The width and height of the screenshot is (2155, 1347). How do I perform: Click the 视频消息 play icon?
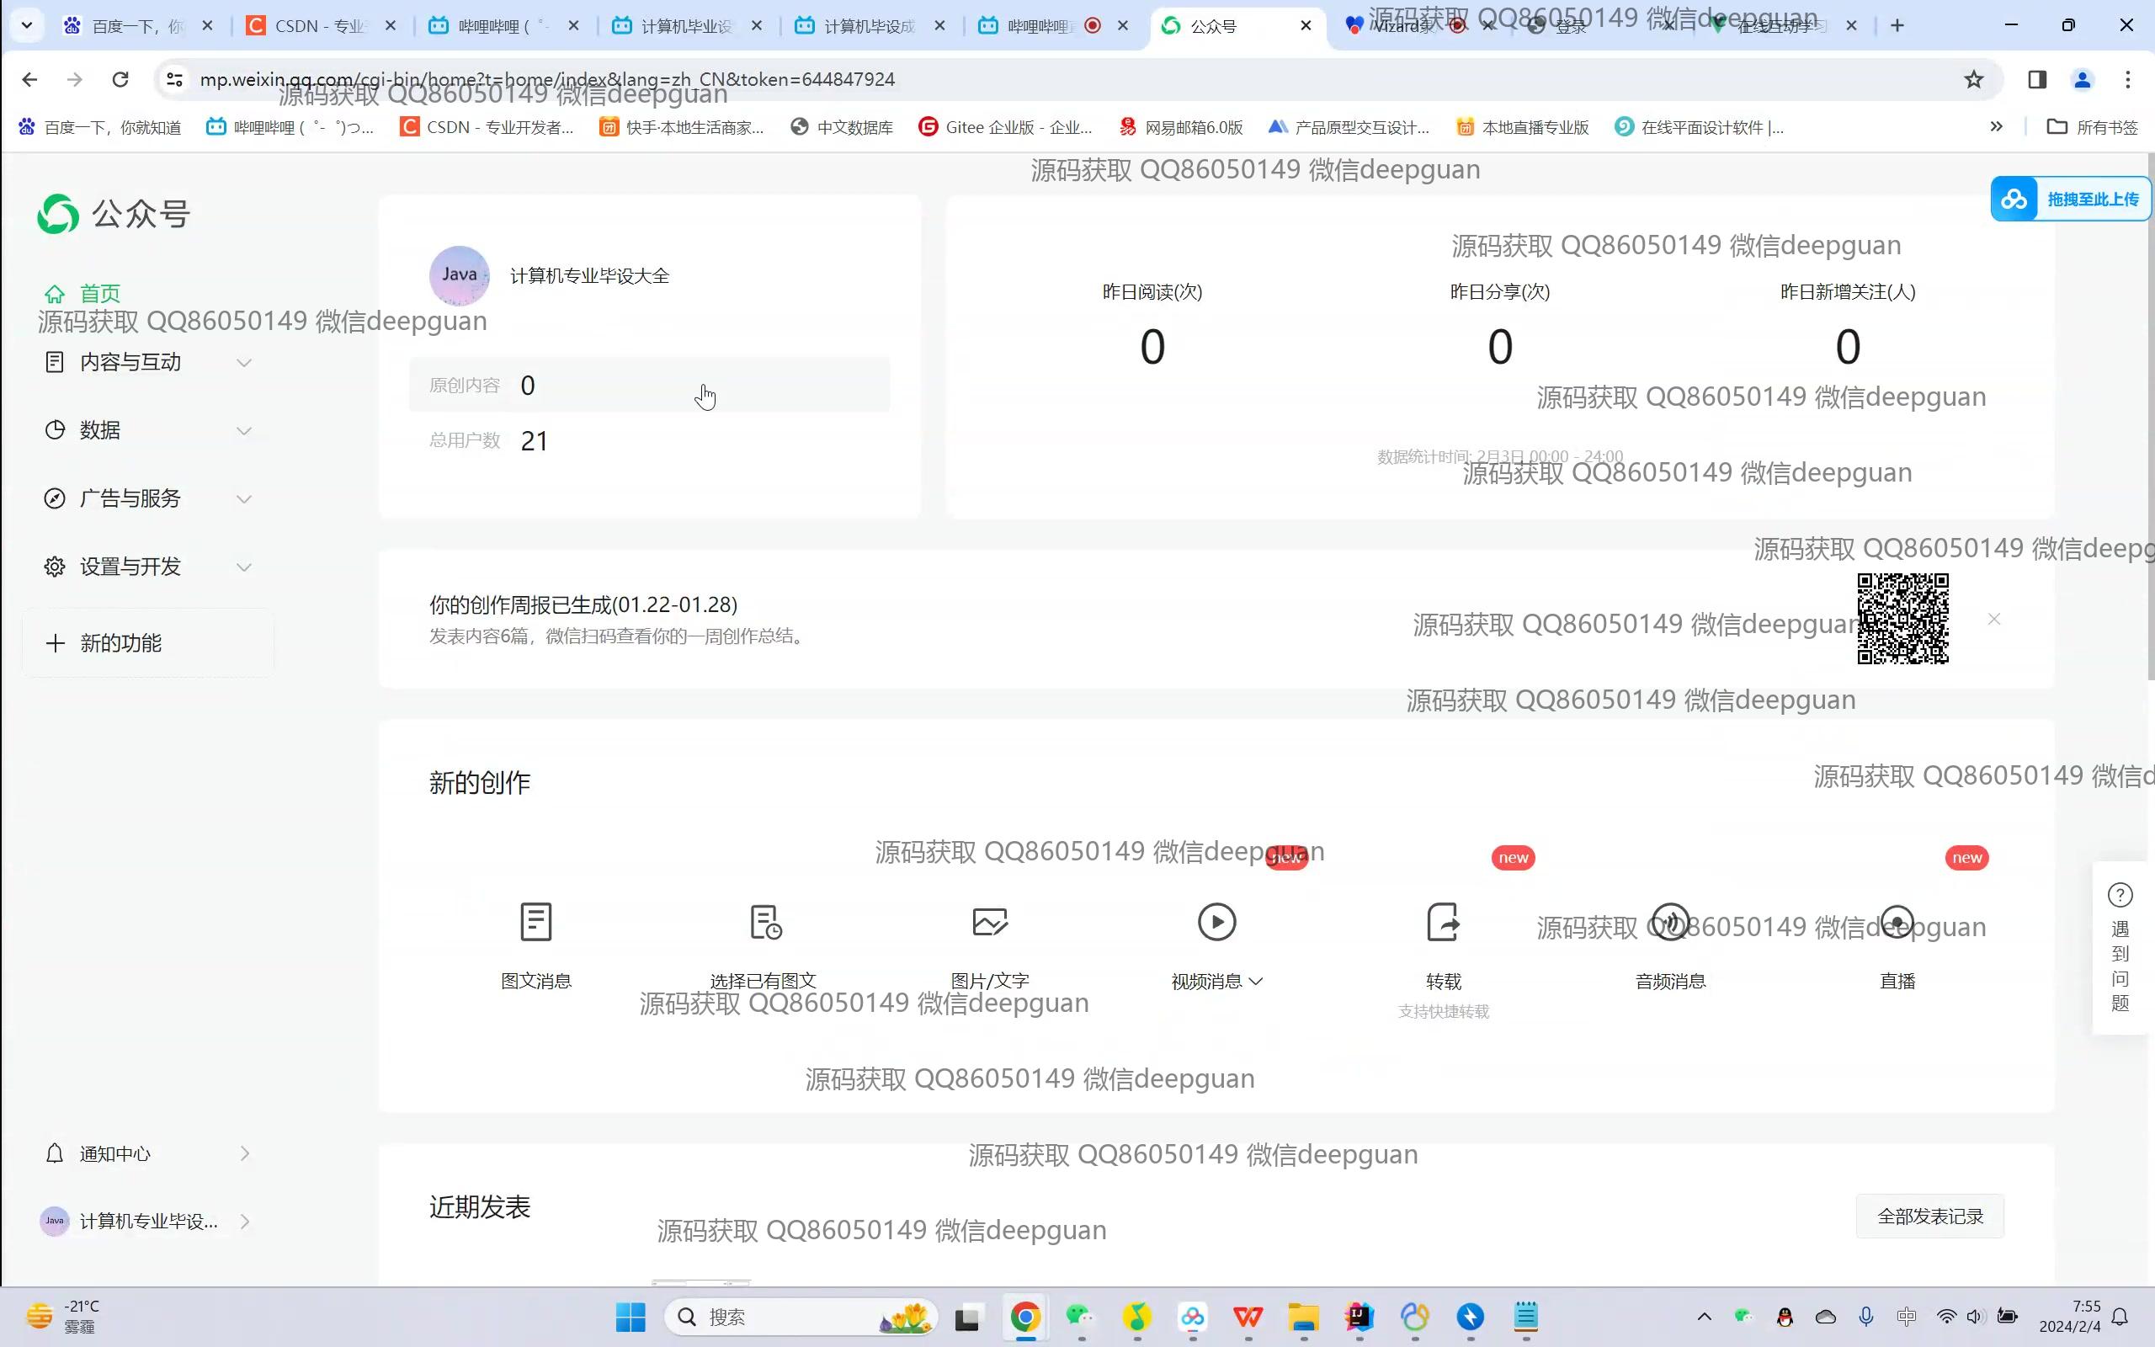tap(1216, 922)
